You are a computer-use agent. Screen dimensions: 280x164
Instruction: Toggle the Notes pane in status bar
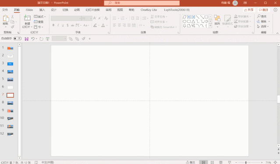(190, 162)
